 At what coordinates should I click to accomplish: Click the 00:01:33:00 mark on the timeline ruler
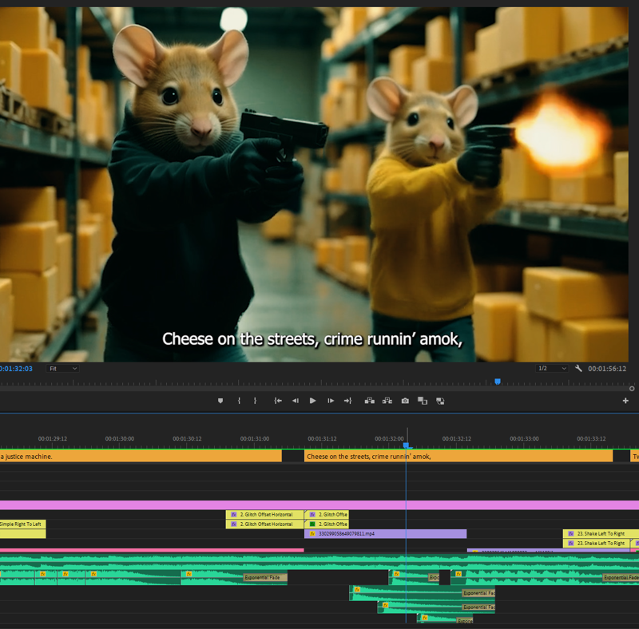[x=524, y=439]
